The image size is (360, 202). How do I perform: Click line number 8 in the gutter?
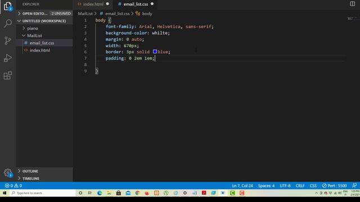[85, 65]
